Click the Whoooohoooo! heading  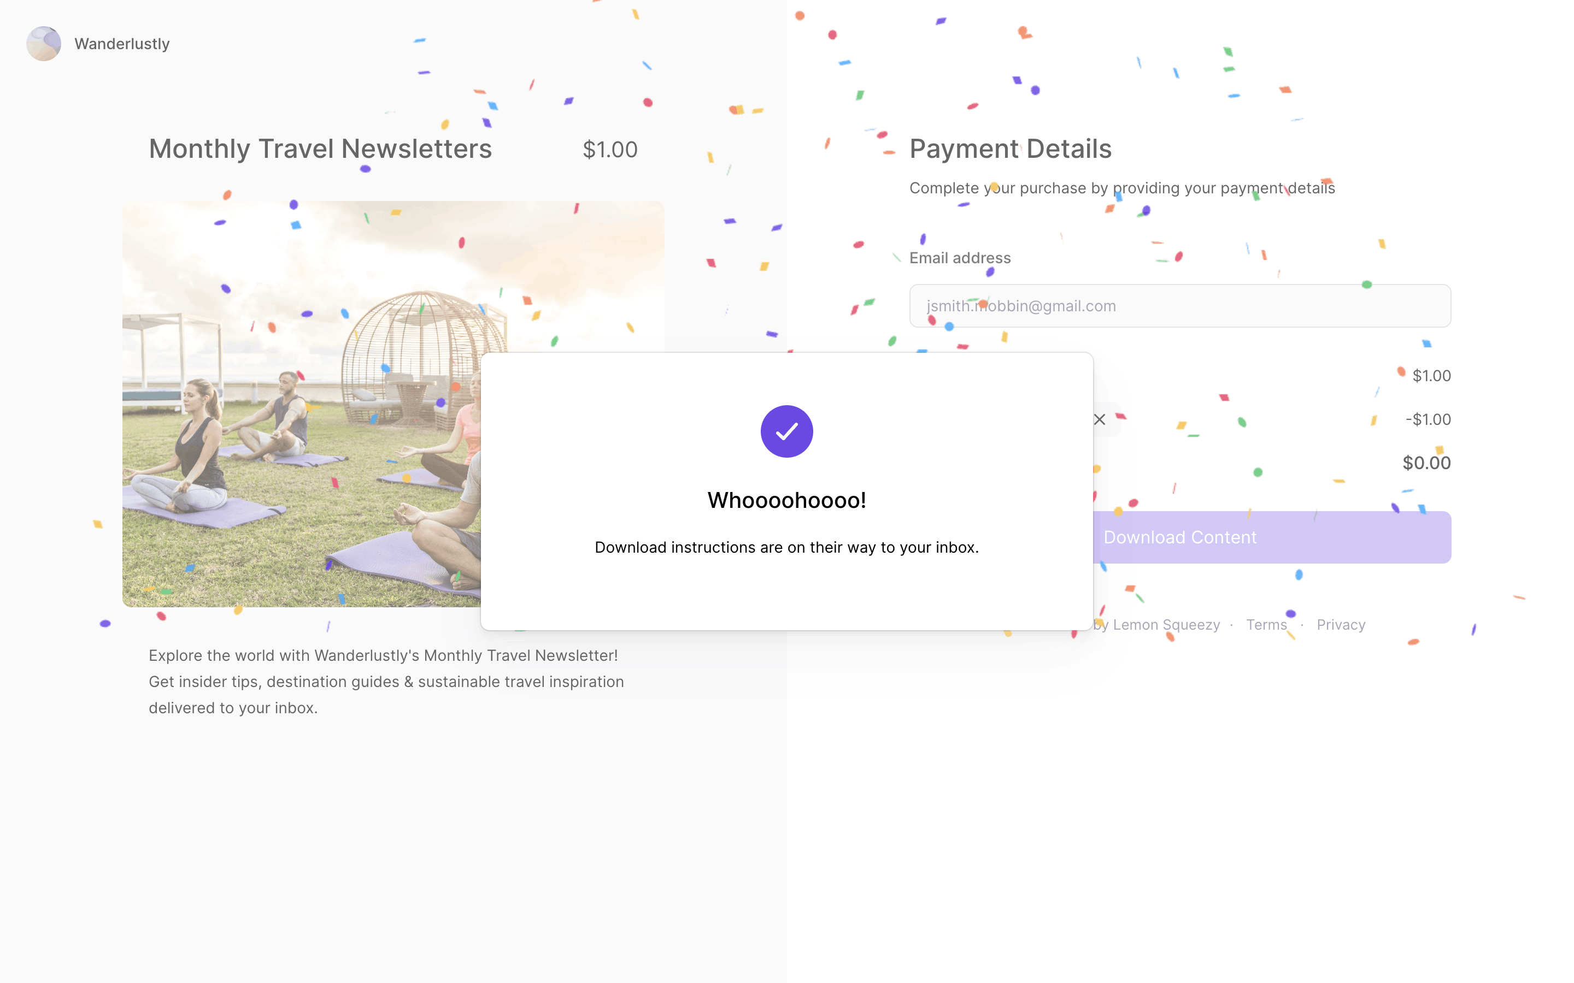pyautogui.click(x=786, y=500)
